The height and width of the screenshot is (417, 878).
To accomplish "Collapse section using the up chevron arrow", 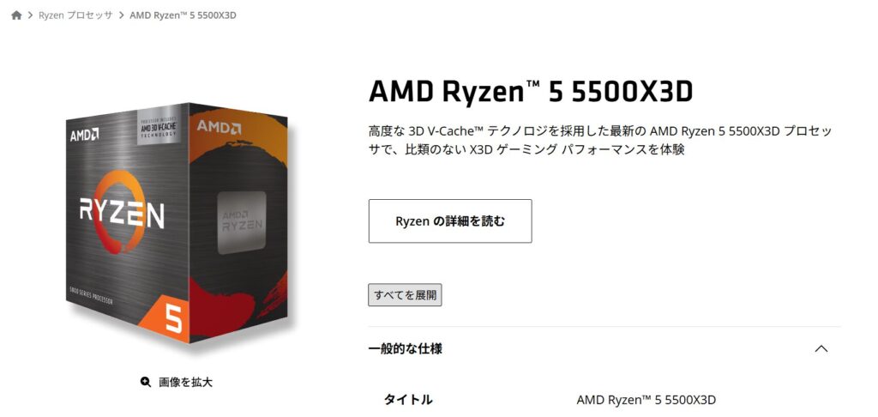I will pos(821,348).
